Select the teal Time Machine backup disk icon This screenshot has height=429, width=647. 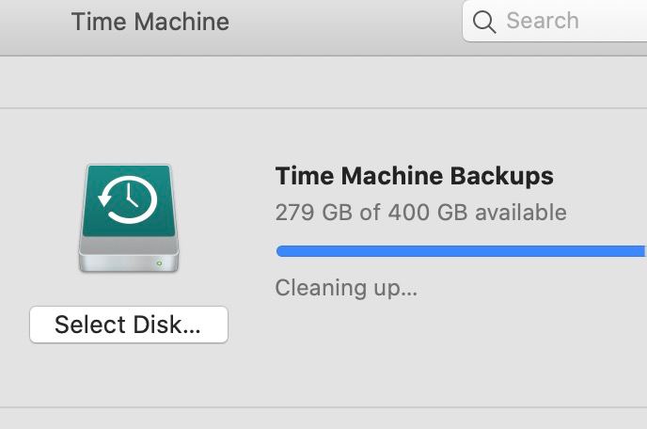129,218
